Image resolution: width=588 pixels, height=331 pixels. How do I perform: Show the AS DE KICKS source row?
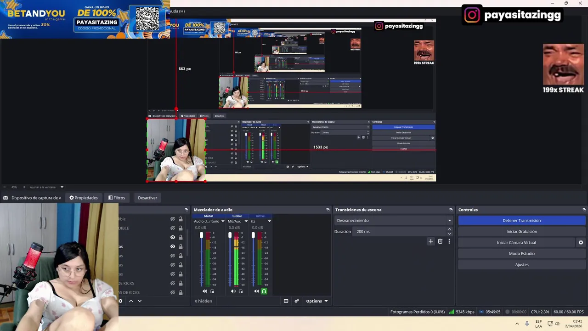(x=173, y=292)
